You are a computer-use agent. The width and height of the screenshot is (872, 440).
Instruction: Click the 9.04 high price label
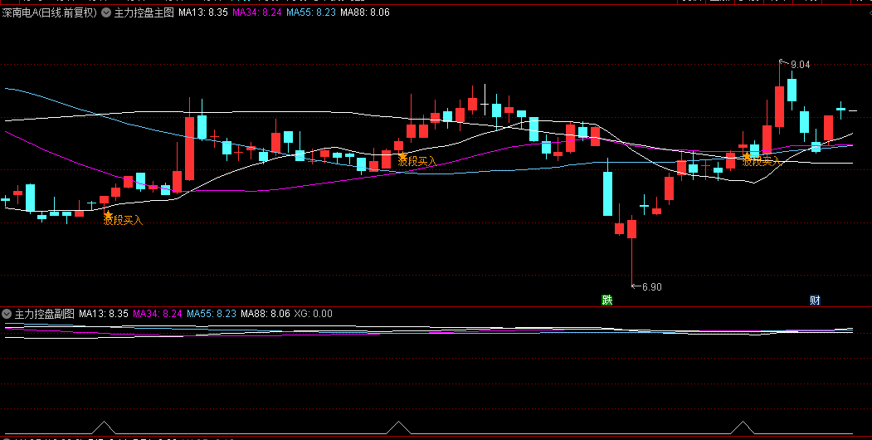click(801, 65)
